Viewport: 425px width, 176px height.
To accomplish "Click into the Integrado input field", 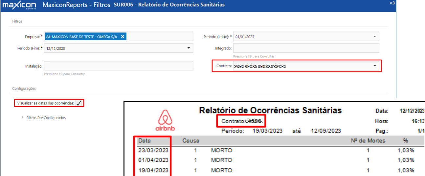I will click(x=306, y=48).
